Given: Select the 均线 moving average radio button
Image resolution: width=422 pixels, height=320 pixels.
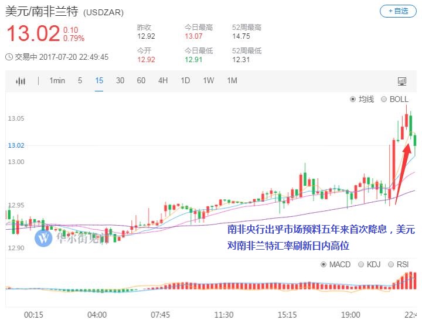Looking at the screenshot, I should point(353,100).
